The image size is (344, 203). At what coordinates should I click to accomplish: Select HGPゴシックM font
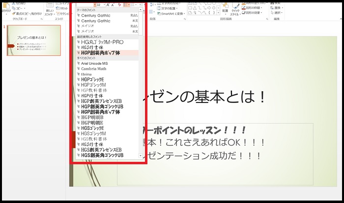[107, 85]
